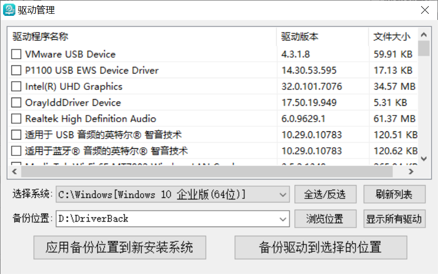Click the 全选/反选 button
This screenshot has width=438, height=274.
(325, 194)
